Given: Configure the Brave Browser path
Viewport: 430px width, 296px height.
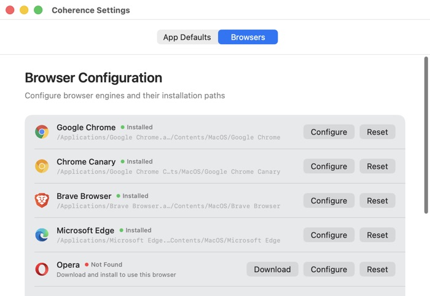Looking at the screenshot, I should (x=329, y=201).
